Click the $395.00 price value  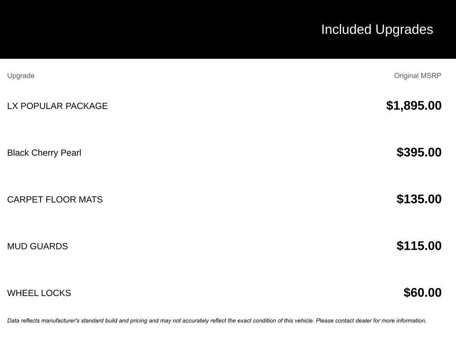[x=419, y=152]
